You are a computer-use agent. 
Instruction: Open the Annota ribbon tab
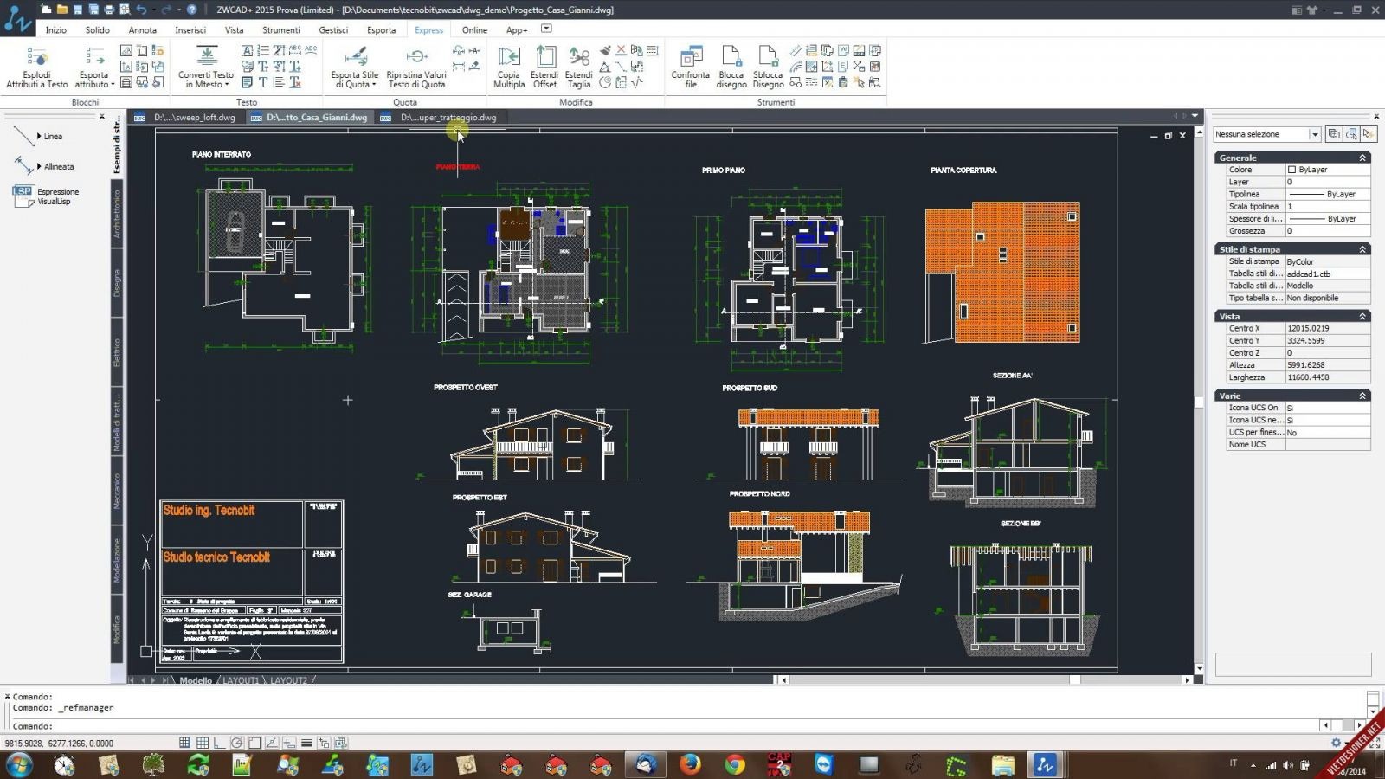tap(143, 29)
